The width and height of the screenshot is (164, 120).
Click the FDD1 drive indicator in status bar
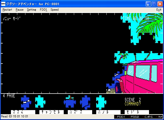(121, 117)
